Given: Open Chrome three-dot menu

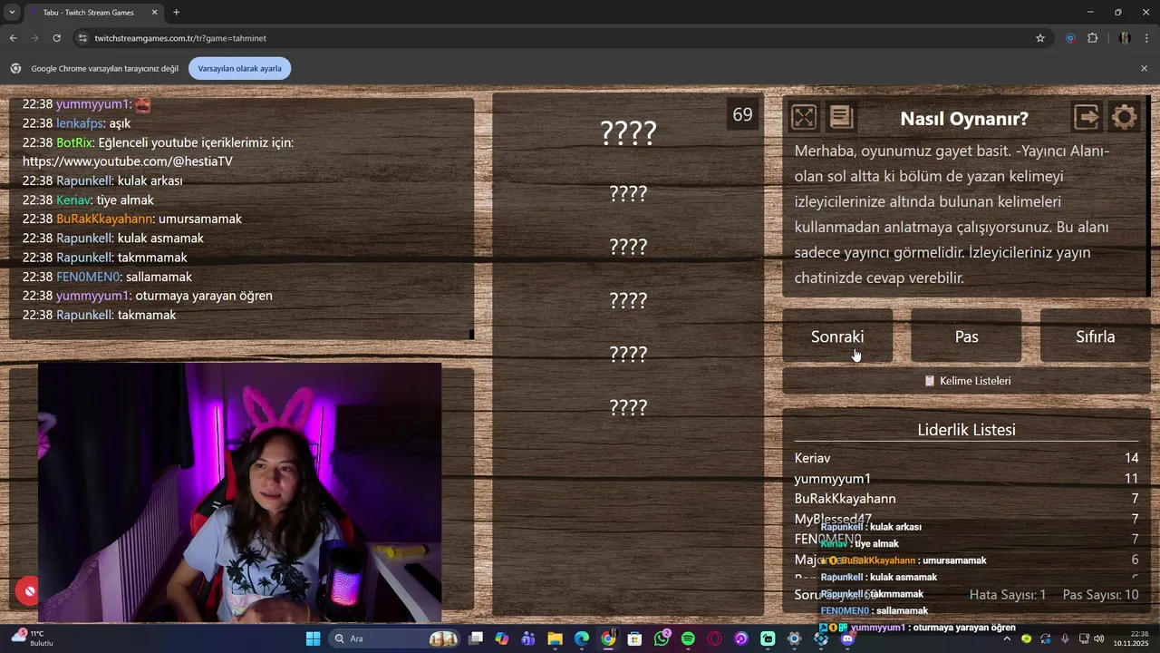Looking at the screenshot, I should (x=1146, y=38).
